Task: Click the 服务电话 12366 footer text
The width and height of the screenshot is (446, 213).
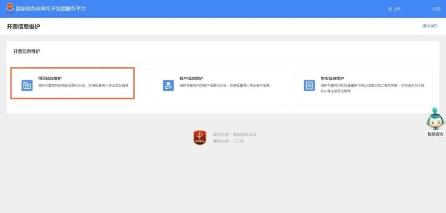Action: [x=228, y=141]
